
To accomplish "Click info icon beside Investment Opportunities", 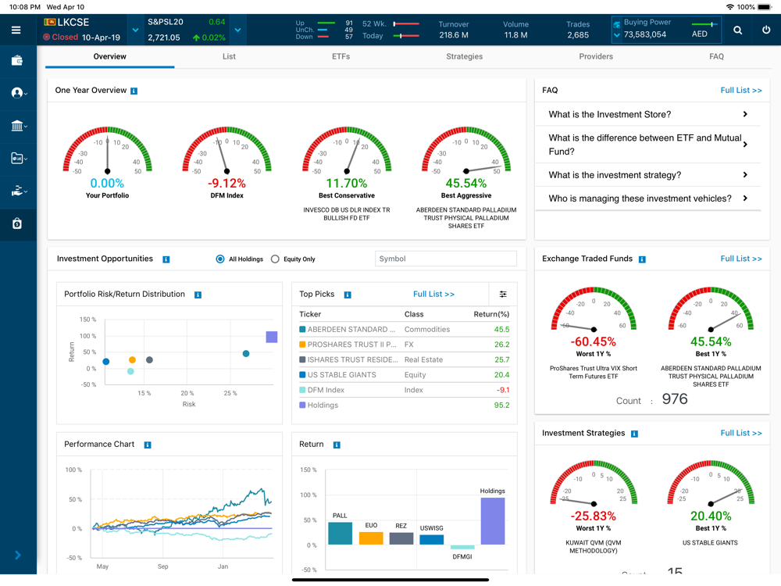I will (x=166, y=259).
